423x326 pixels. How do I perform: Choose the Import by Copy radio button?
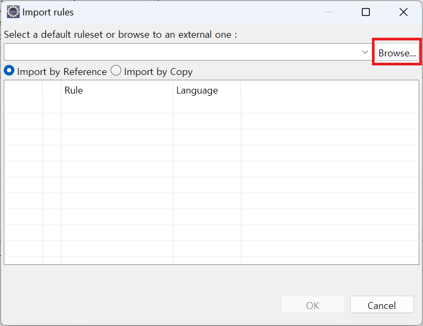pyautogui.click(x=116, y=71)
